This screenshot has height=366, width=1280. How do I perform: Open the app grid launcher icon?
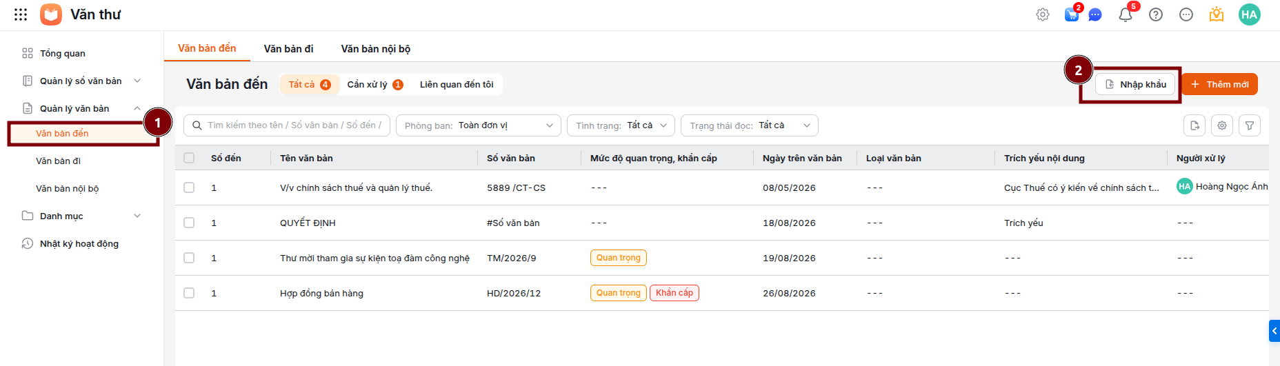click(x=21, y=14)
